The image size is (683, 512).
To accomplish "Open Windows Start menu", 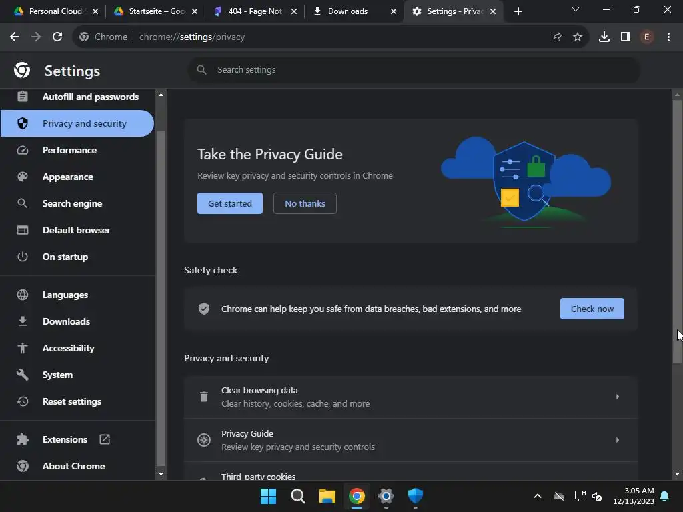I will coord(268,496).
